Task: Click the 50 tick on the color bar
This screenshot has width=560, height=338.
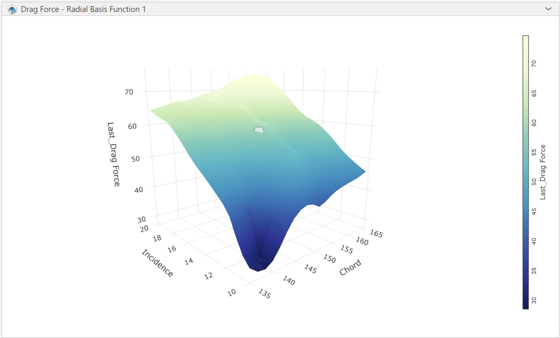Action: tap(534, 182)
